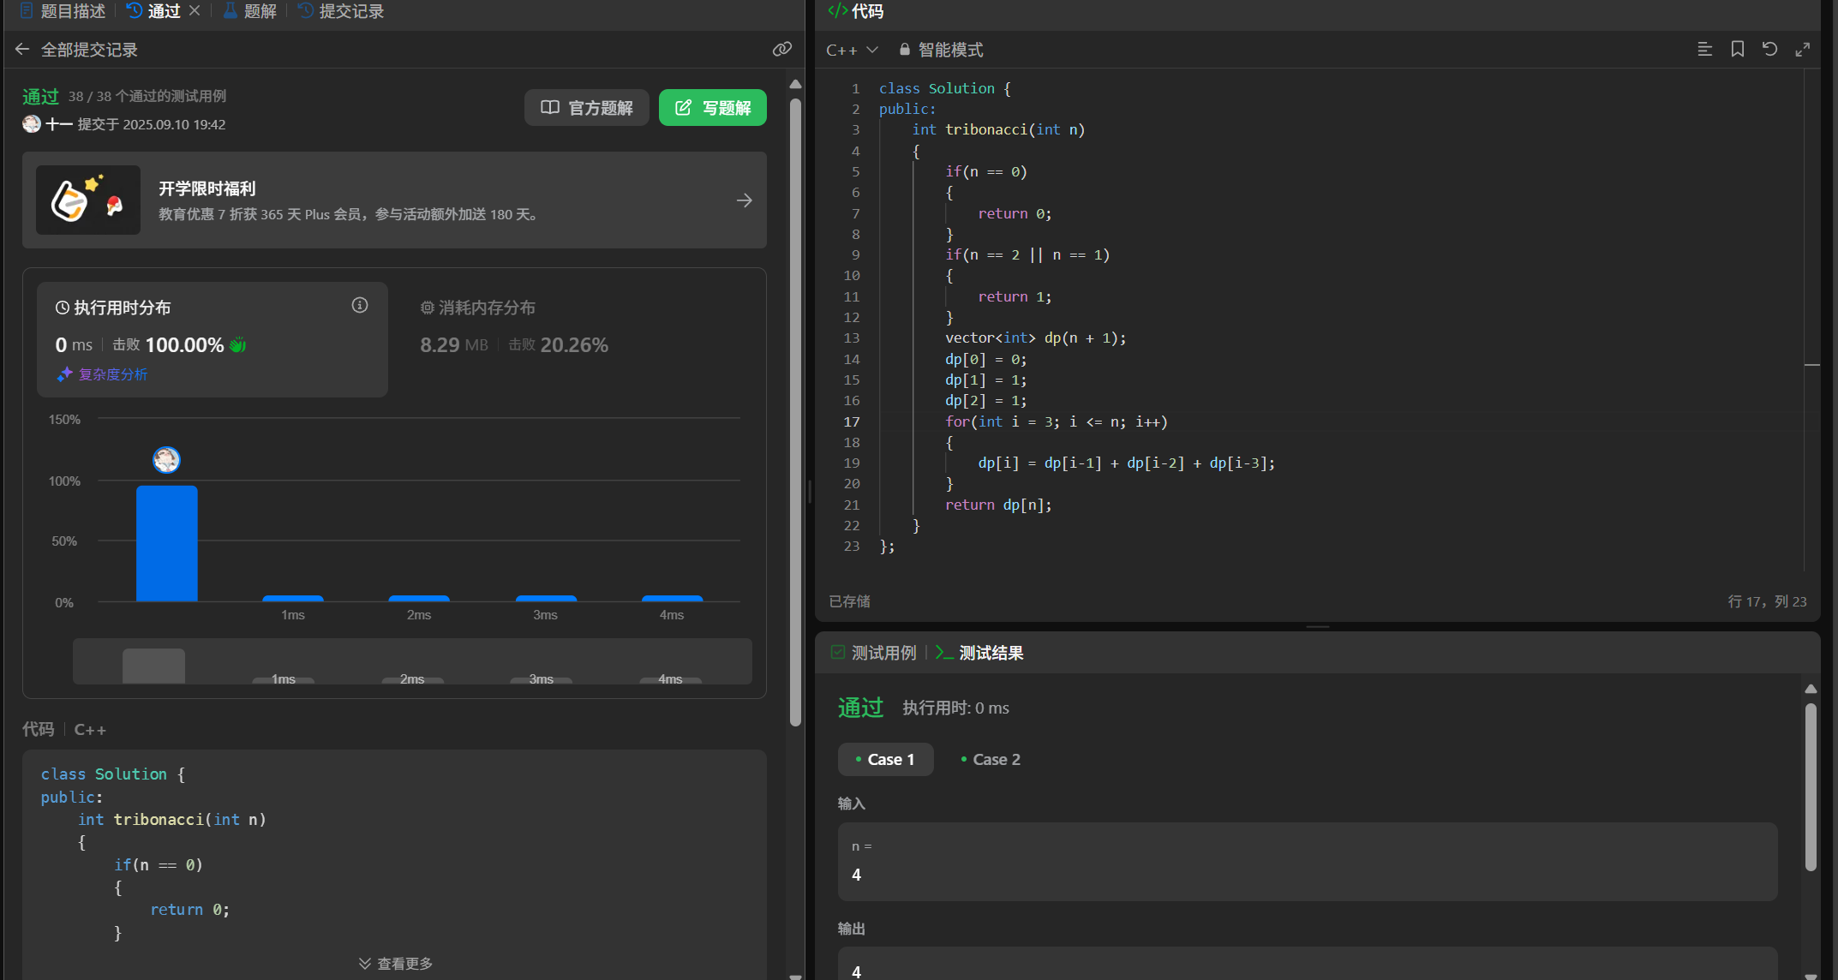The height and width of the screenshot is (980, 1838).
Task: Click the format code icon
Action: (x=1704, y=50)
